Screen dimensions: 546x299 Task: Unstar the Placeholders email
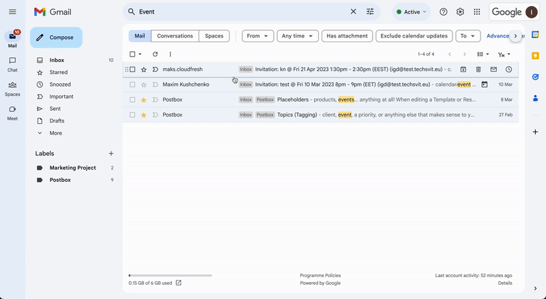click(x=143, y=100)
